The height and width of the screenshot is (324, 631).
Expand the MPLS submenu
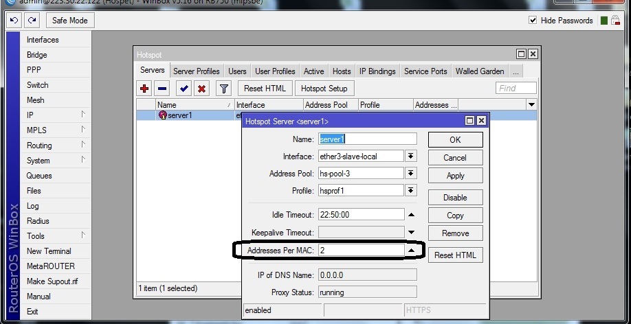(x=83, y=130)
